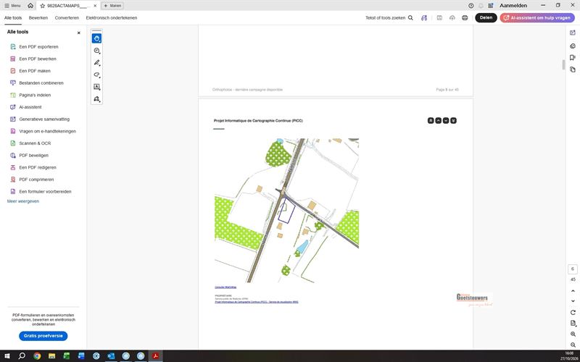The width and height of the screenshot is (580, 362).
Task: Click the Windows taskbar search icon
Action: point(22,356)
